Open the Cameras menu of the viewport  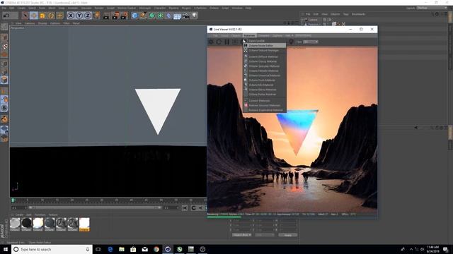point(30,23)
